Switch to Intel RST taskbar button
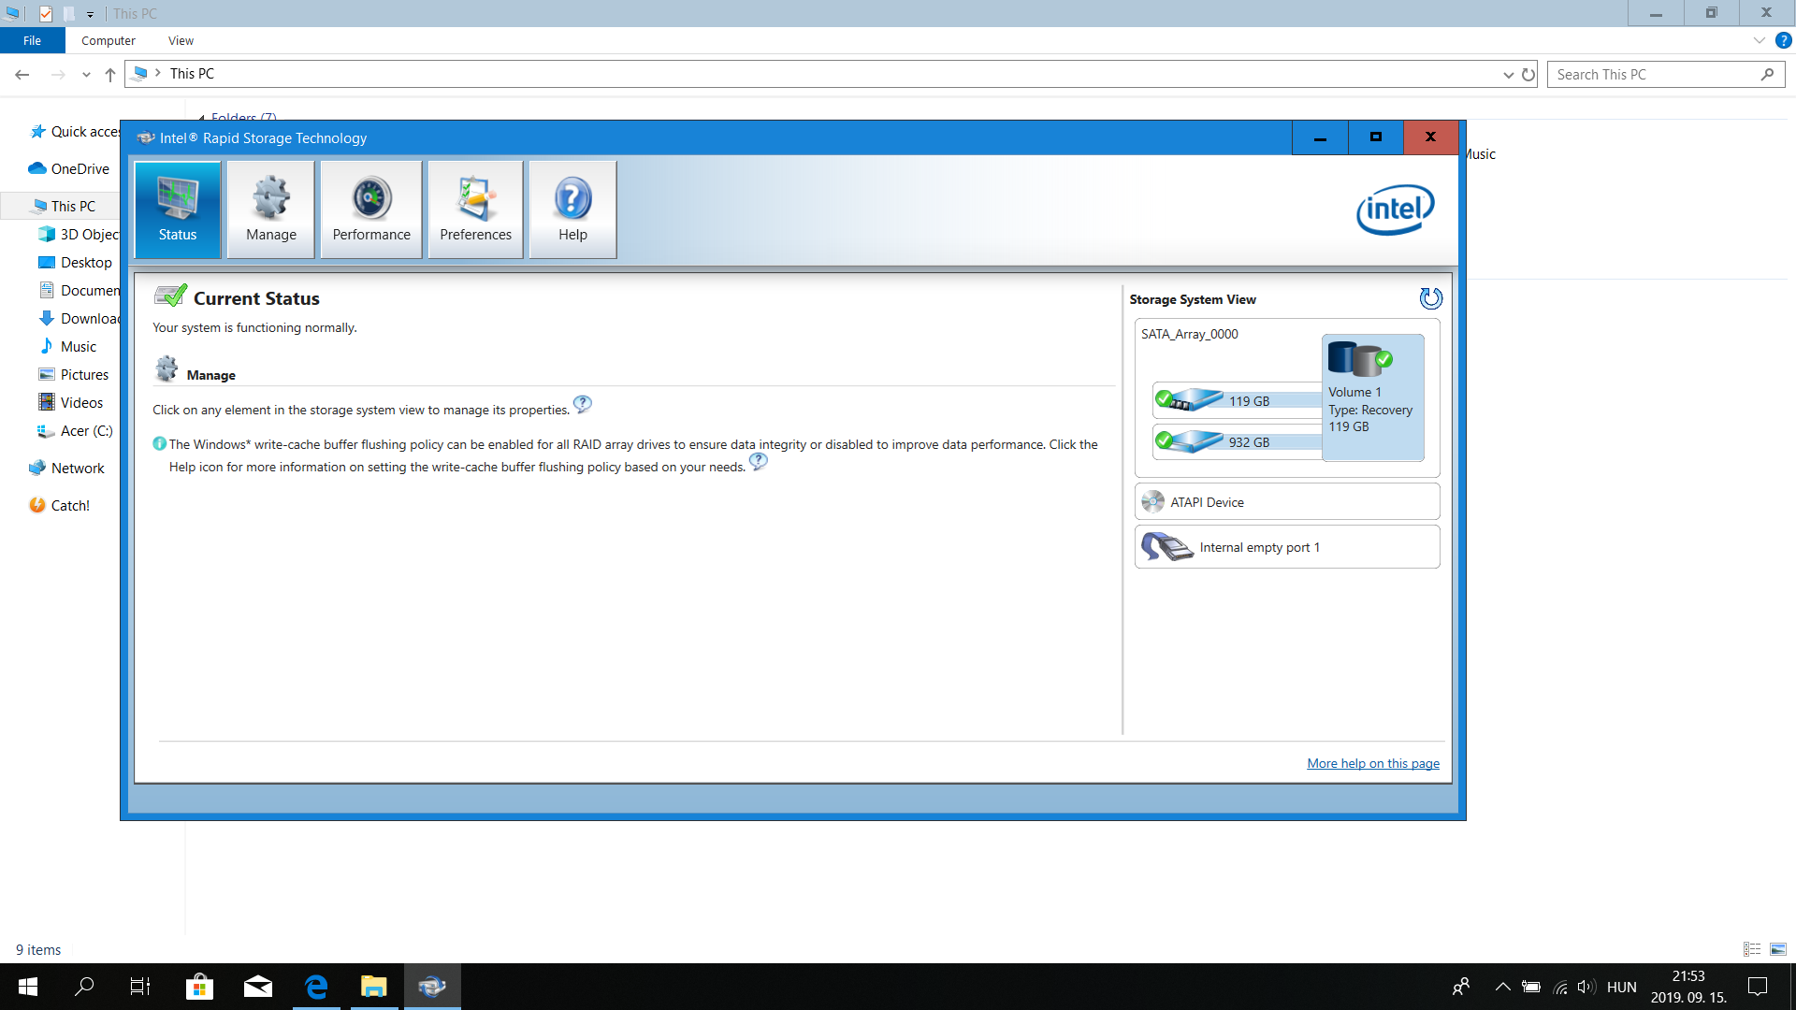 (432, 987)
